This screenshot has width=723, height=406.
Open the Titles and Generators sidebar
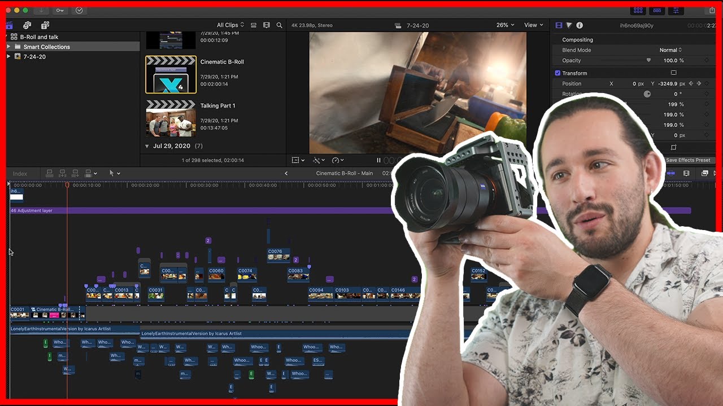[x=45, y=25]
